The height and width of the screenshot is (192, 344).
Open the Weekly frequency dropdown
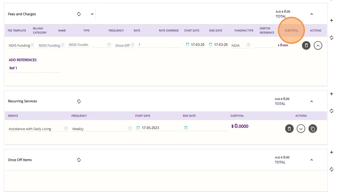coord(130,128)
